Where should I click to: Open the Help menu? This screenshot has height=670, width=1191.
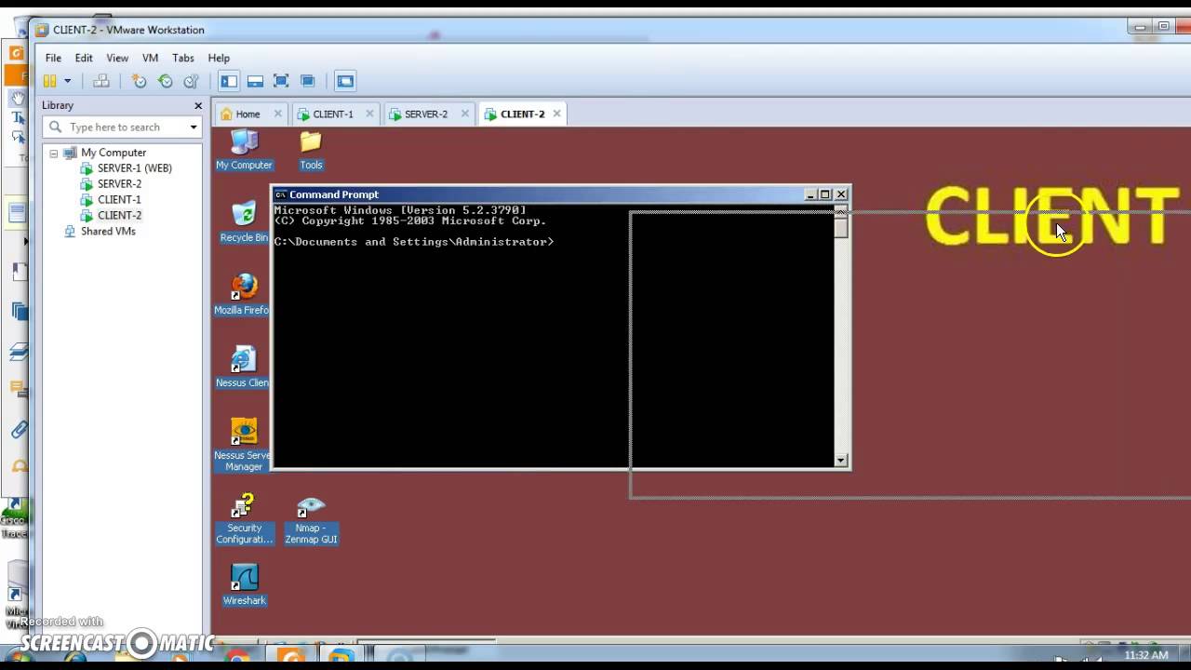pos(219,58)
